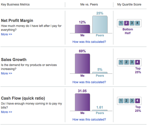Click 'How was this calculated?' for Sales Growth
The width and height of the screenshot is (158, 126).
click(x=89, y=82)
